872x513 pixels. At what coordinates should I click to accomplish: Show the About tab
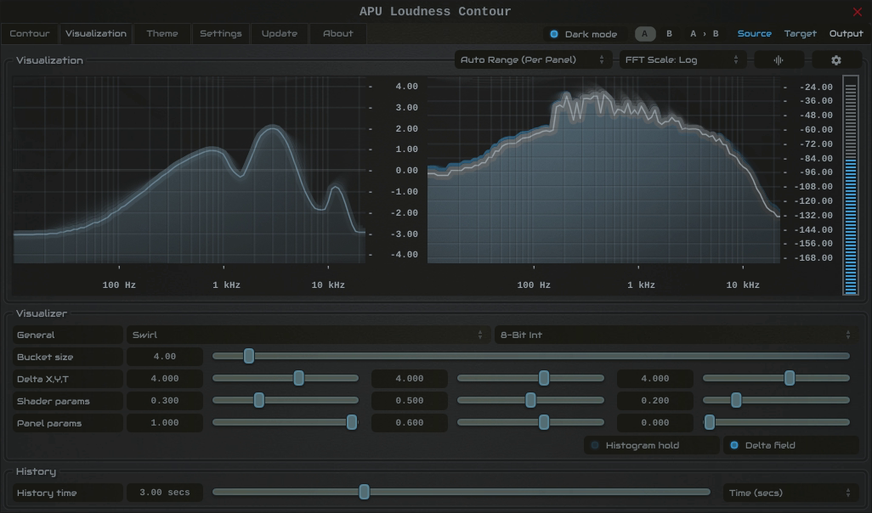click(338, 33)
